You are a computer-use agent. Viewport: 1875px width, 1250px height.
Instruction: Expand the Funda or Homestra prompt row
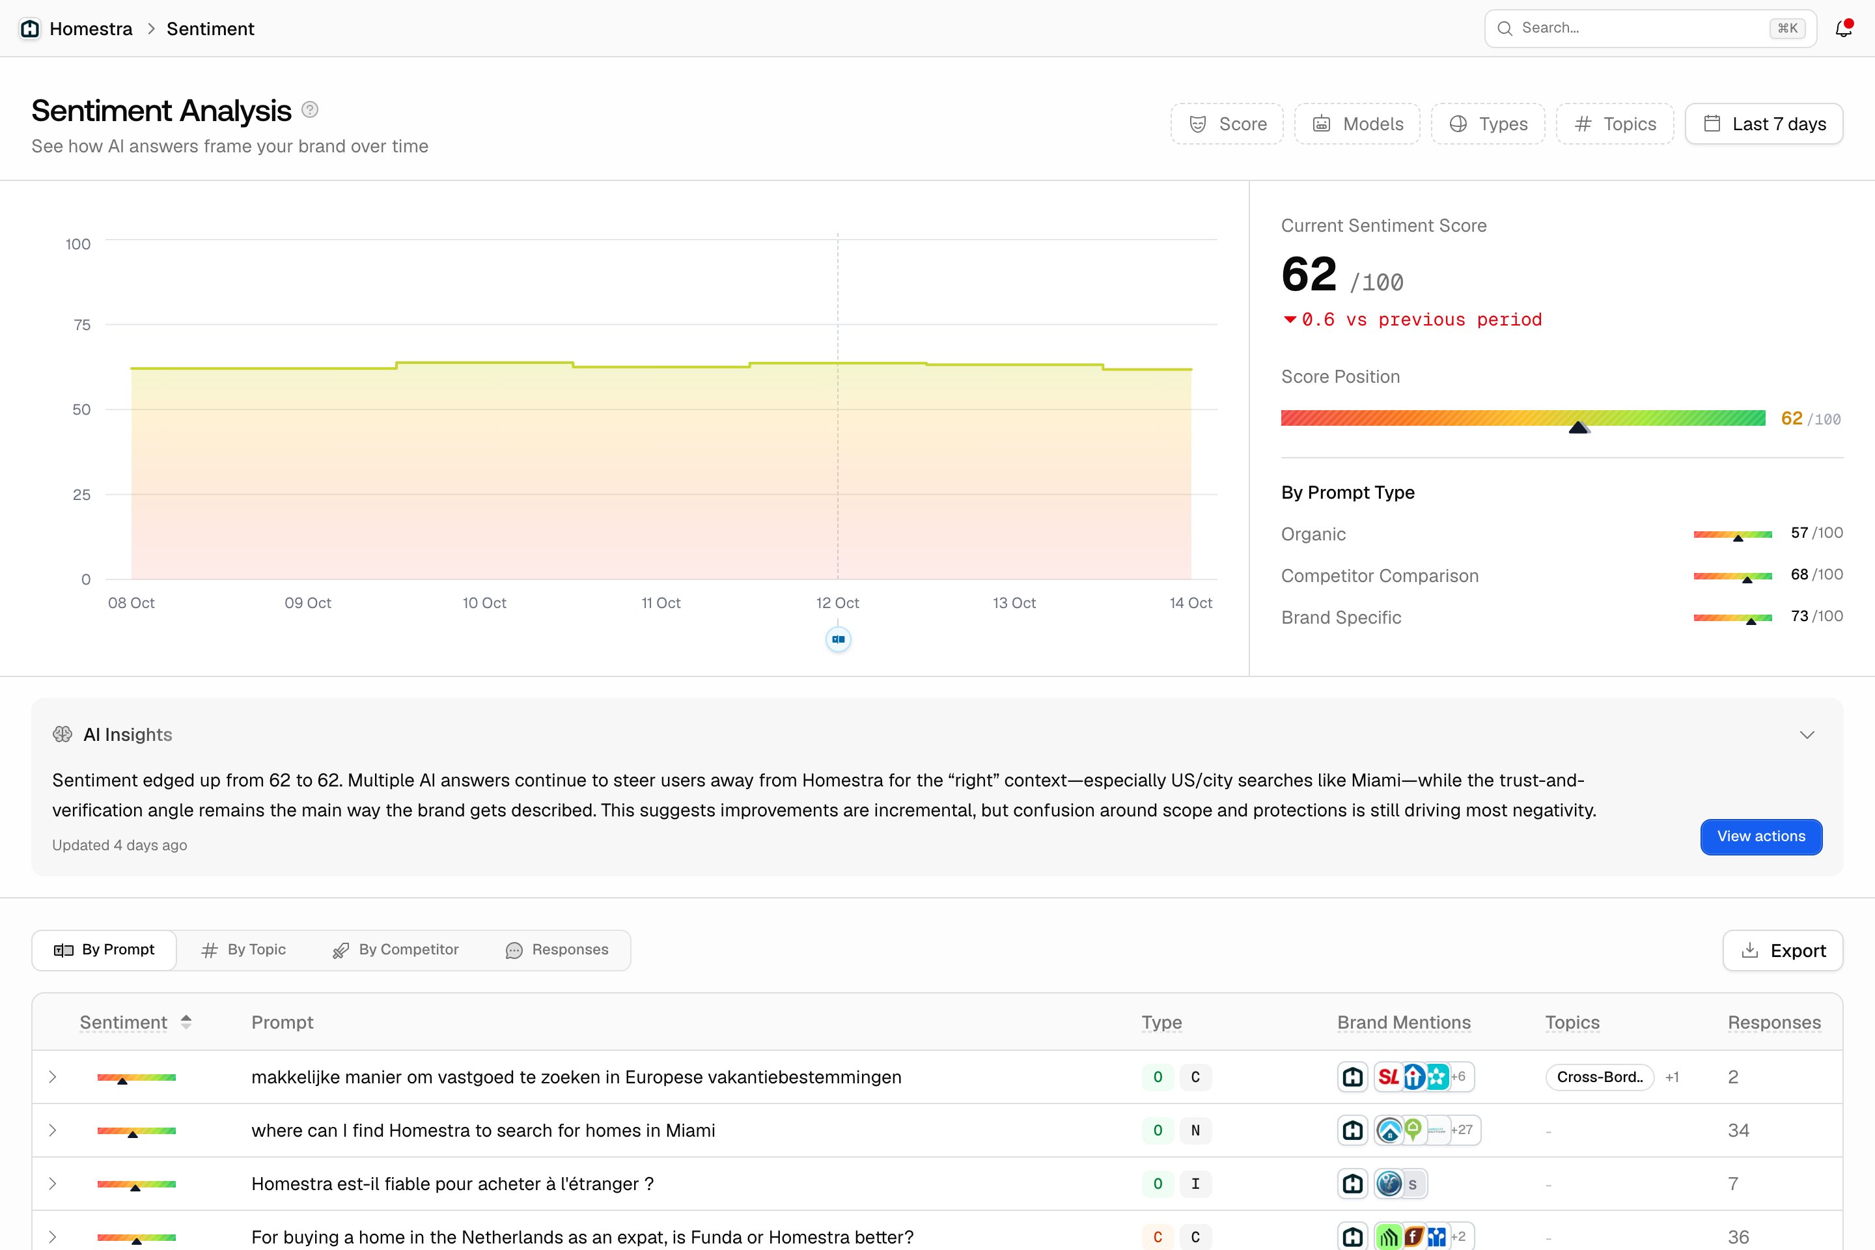tap(53, 1237)
